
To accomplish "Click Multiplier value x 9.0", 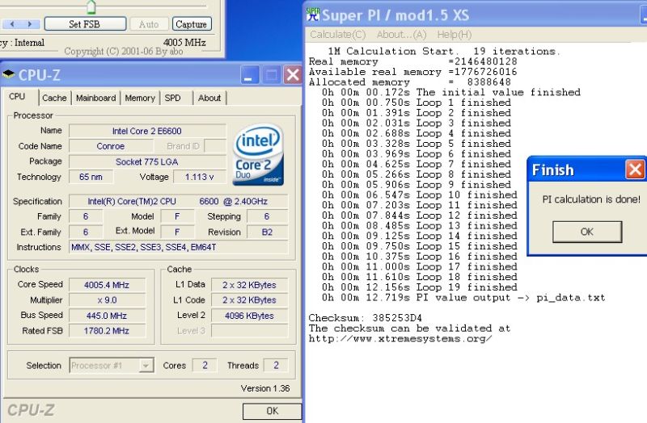I will [107, 300].
